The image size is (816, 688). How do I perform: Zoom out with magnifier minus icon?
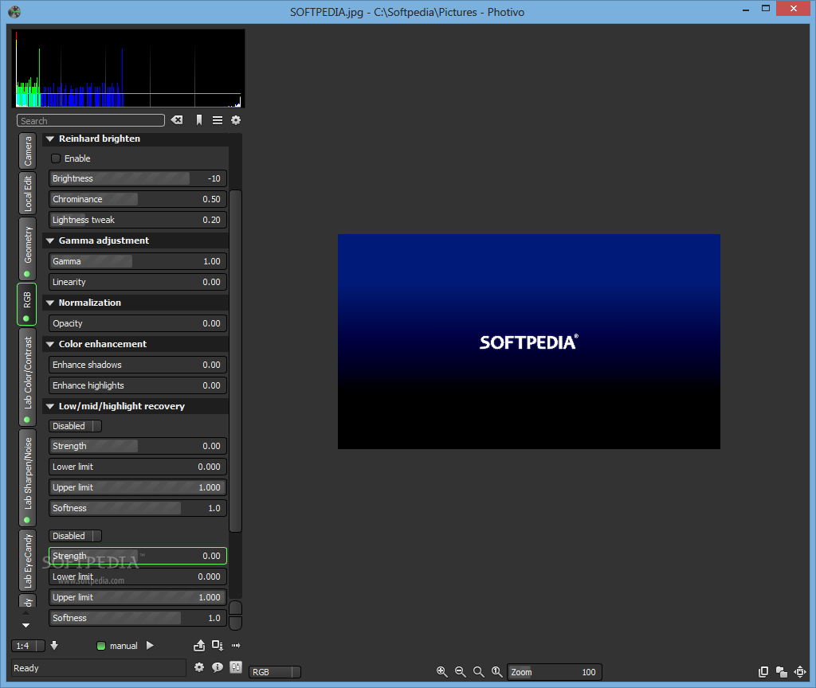pos(460,672)
